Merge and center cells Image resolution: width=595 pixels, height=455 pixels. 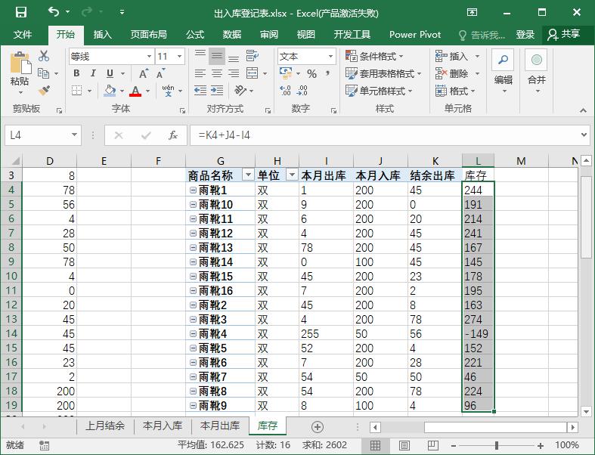(x=253, y=73)
